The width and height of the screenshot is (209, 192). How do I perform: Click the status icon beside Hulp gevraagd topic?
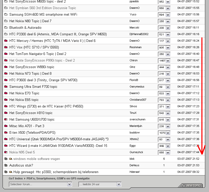[x=6, y=172]
